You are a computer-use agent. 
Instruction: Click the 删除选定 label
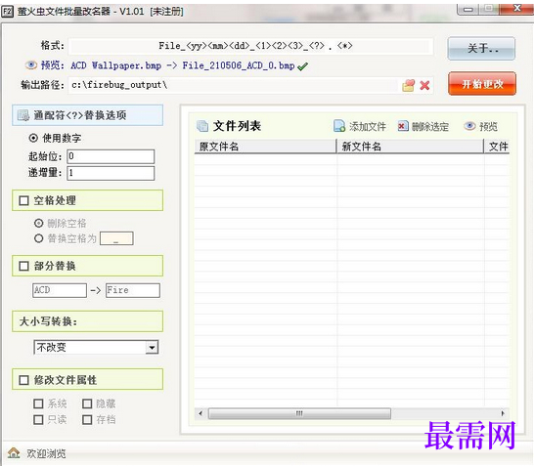pyautogui.click(x=430, y=127)
